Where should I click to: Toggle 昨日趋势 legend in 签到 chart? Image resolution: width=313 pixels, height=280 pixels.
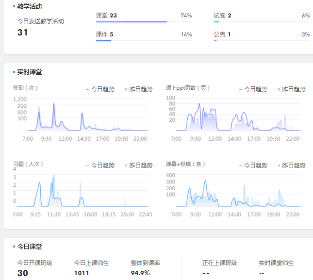click(137, 89)
